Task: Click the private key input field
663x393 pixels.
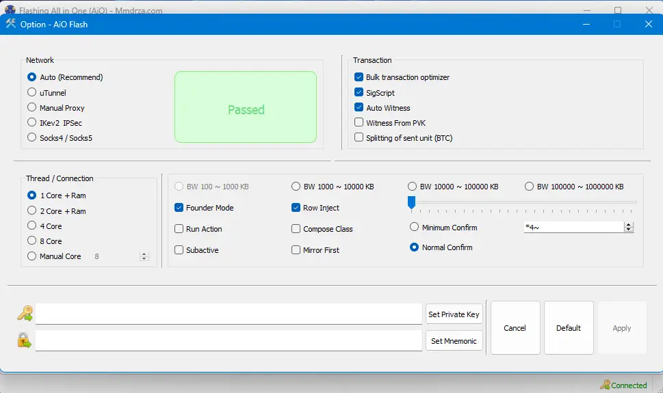Action: coord(229,314)
